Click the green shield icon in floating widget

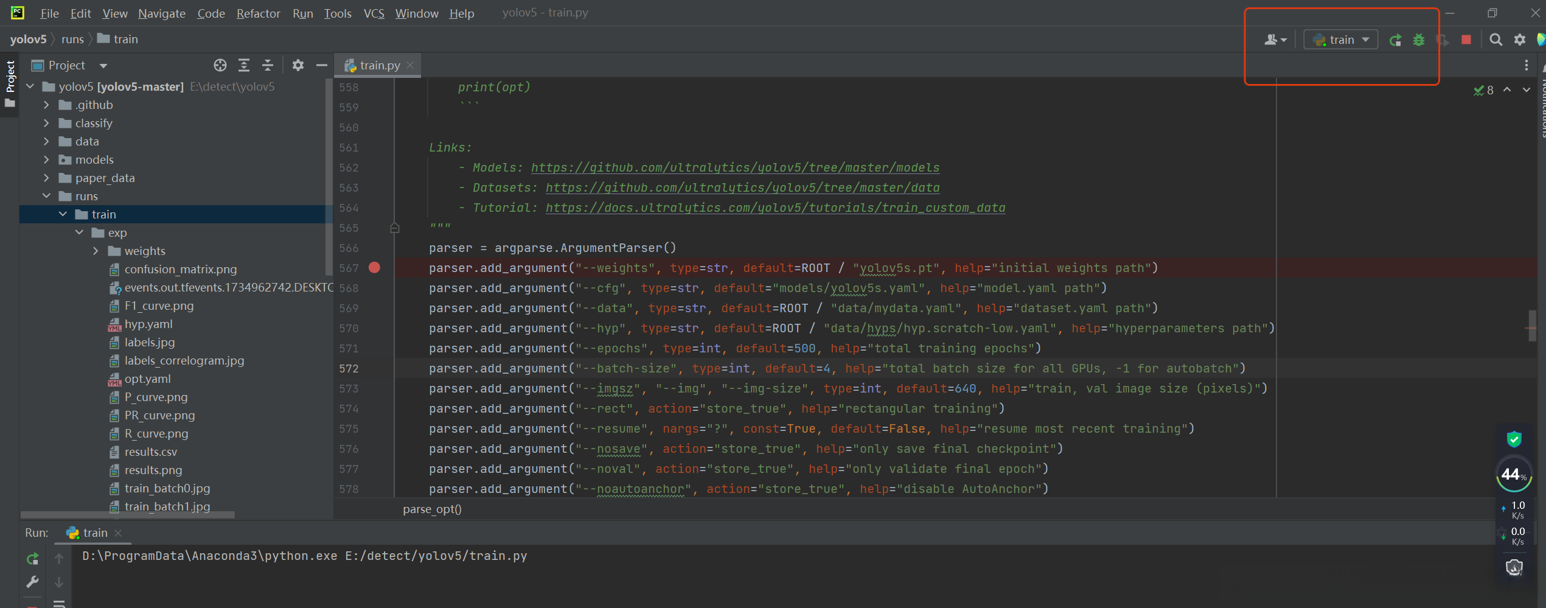click(x=1514, y=439)
